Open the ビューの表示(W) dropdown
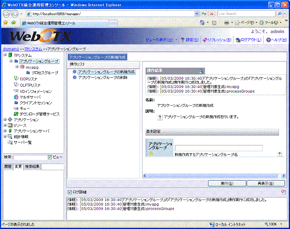Viewport: 290px width, 229px height. point(161,40)
